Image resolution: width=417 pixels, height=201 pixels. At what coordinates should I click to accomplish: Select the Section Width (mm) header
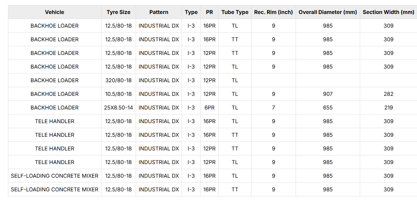[388, 12]
